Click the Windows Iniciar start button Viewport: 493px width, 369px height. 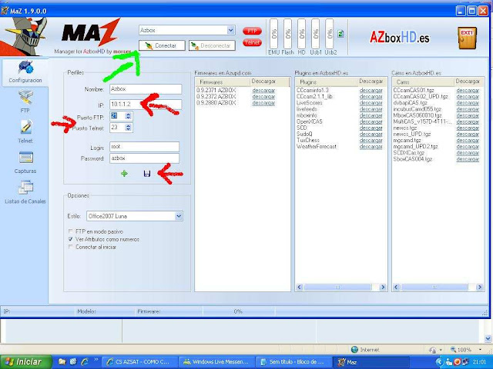click(25, 362)
